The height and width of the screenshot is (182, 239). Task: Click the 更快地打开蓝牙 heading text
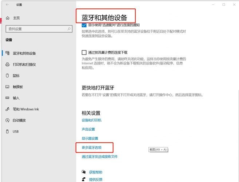click(98, 88)
